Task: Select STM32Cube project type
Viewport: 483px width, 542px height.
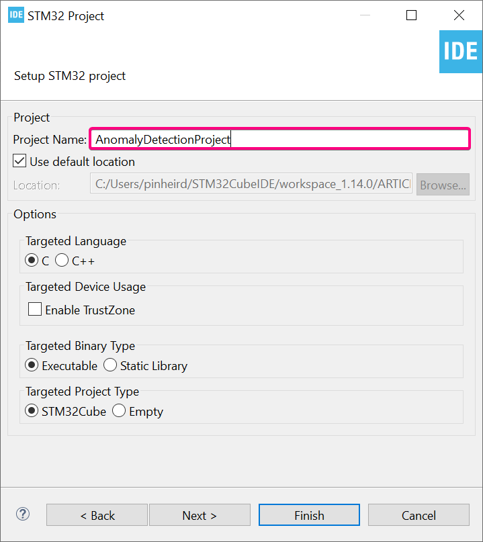Action: coord(32,411)
